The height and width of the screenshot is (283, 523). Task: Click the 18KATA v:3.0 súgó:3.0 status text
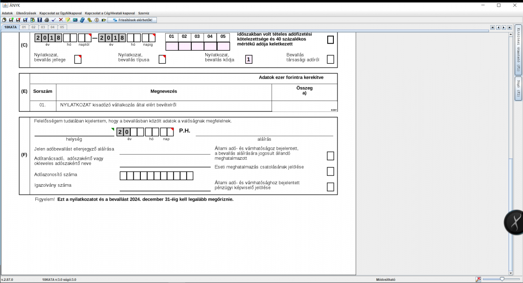tap(59, 280)
